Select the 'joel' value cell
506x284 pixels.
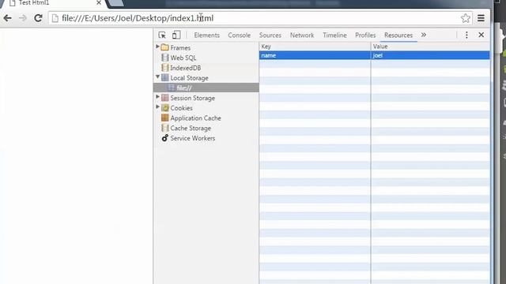[430, 55]
